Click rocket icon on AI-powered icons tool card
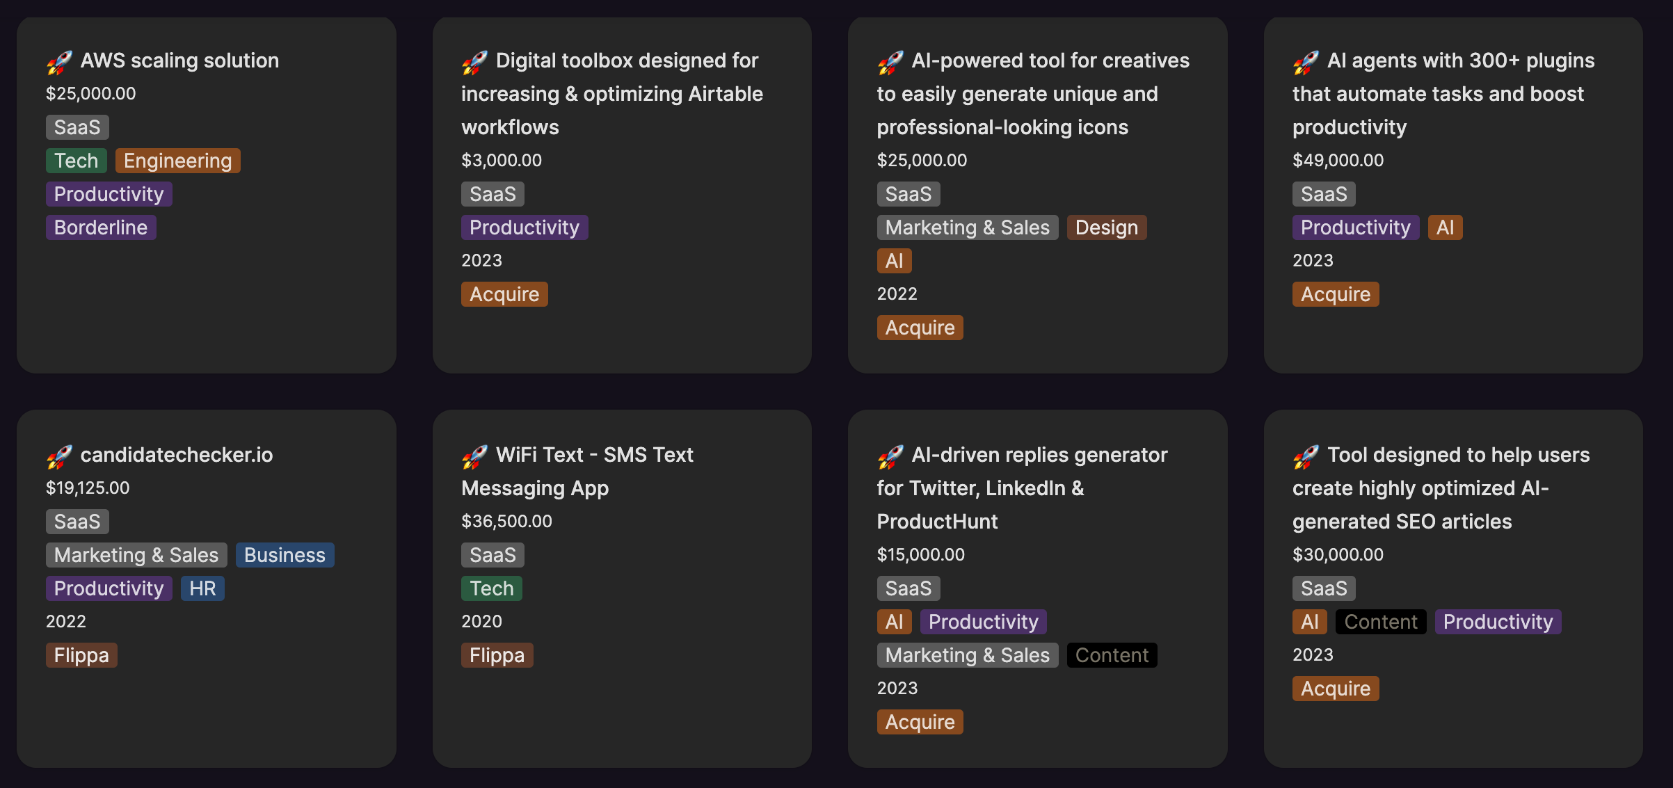 (890, 63)
